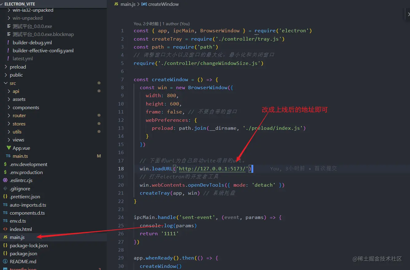Click the TS icon of env.d.ts
This screenshot has width=410, height=270.
(5, 221)
